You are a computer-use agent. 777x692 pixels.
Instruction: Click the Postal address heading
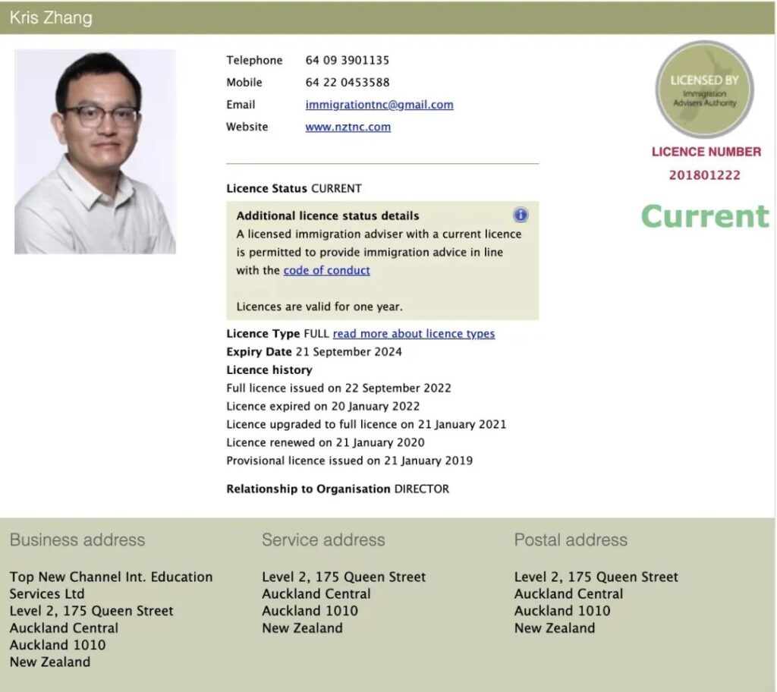pos(571,540)
